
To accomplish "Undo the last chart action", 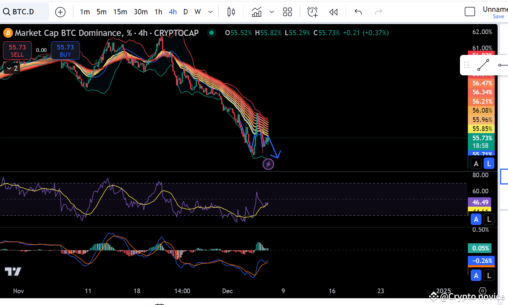I will (x=358, y=12).
